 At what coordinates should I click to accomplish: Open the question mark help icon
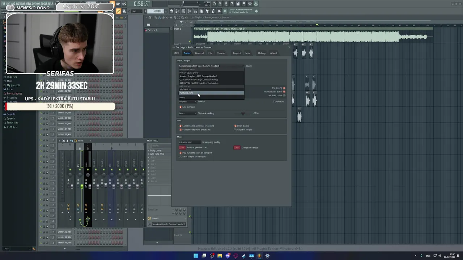click(232, 4)
